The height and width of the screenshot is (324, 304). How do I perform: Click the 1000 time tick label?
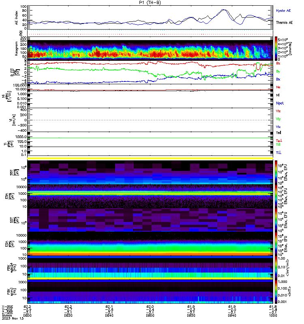(273, 315)
